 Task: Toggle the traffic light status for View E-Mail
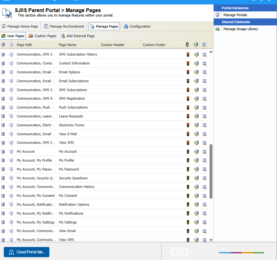188,134
